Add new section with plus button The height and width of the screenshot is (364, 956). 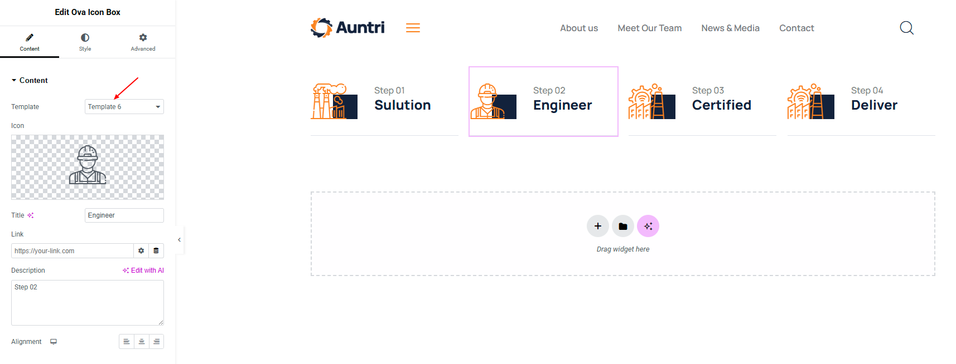(x=598, y=226)
